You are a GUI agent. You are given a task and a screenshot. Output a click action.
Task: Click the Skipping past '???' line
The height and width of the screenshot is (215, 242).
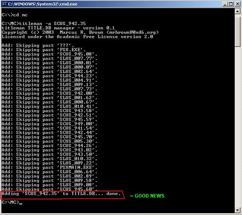[x=38, y=45]
